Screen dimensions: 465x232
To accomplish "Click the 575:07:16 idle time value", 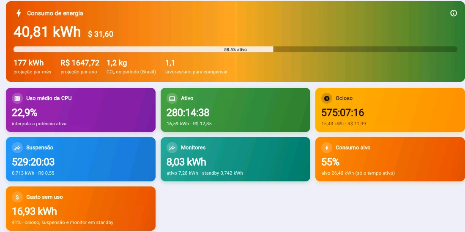I will [343, 113].
